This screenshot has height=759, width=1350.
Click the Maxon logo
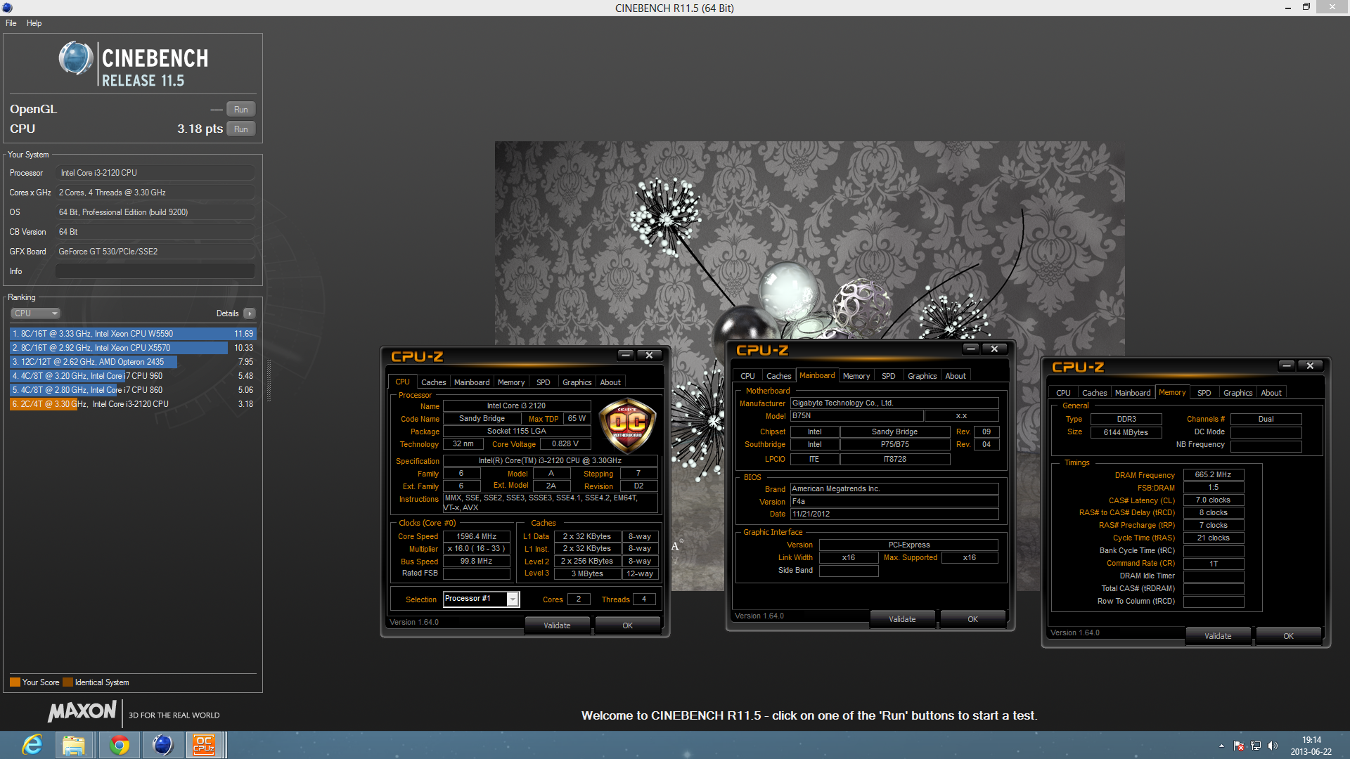[82, 712]
